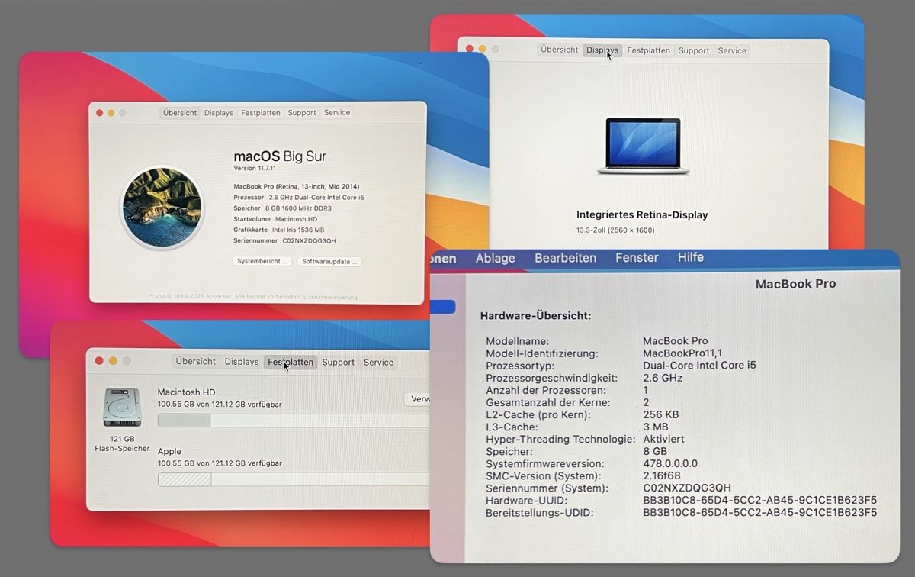915x577 pixels.
Task: Select the Übersicht tab in the Retina-Display window
Action: click(560, 50)
